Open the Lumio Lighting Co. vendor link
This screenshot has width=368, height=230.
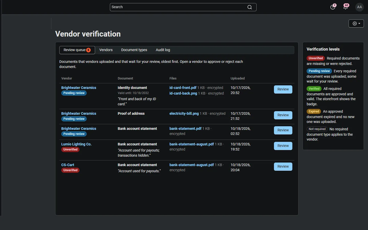click(x=76, y=144)
